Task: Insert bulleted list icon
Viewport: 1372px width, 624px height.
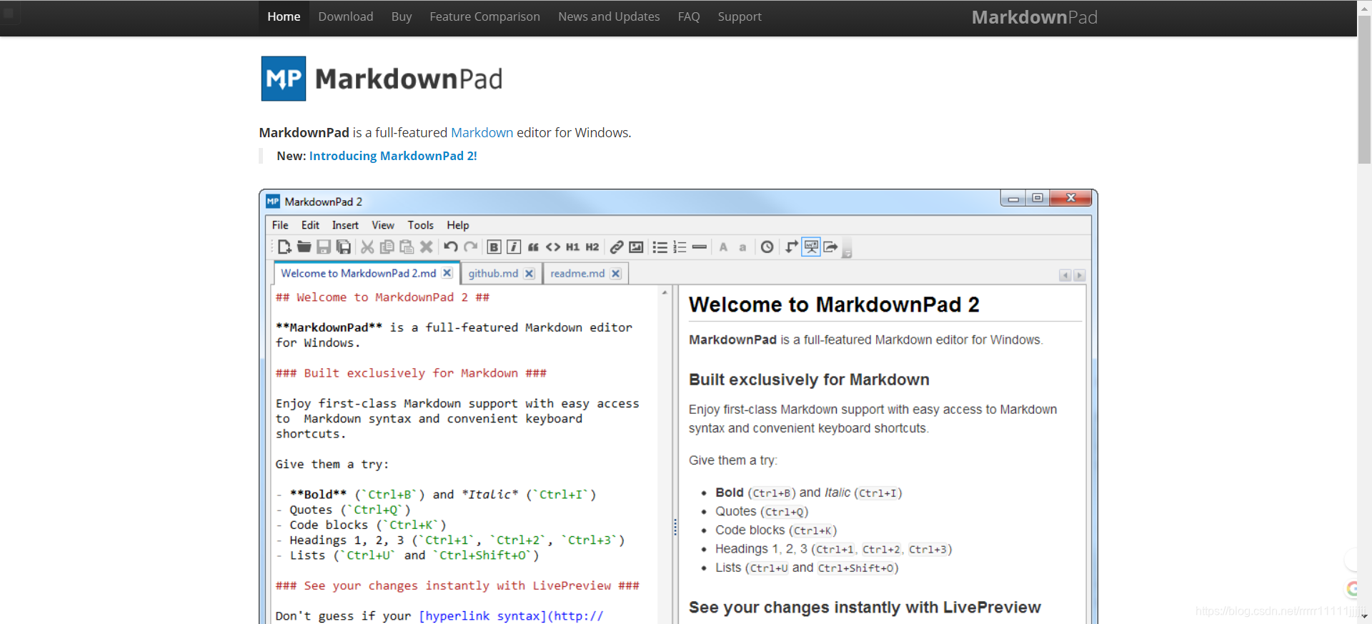Action: click(660, 247)
